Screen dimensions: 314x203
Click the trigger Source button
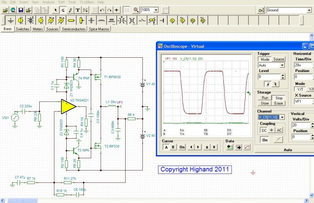(x=279, y=59)
